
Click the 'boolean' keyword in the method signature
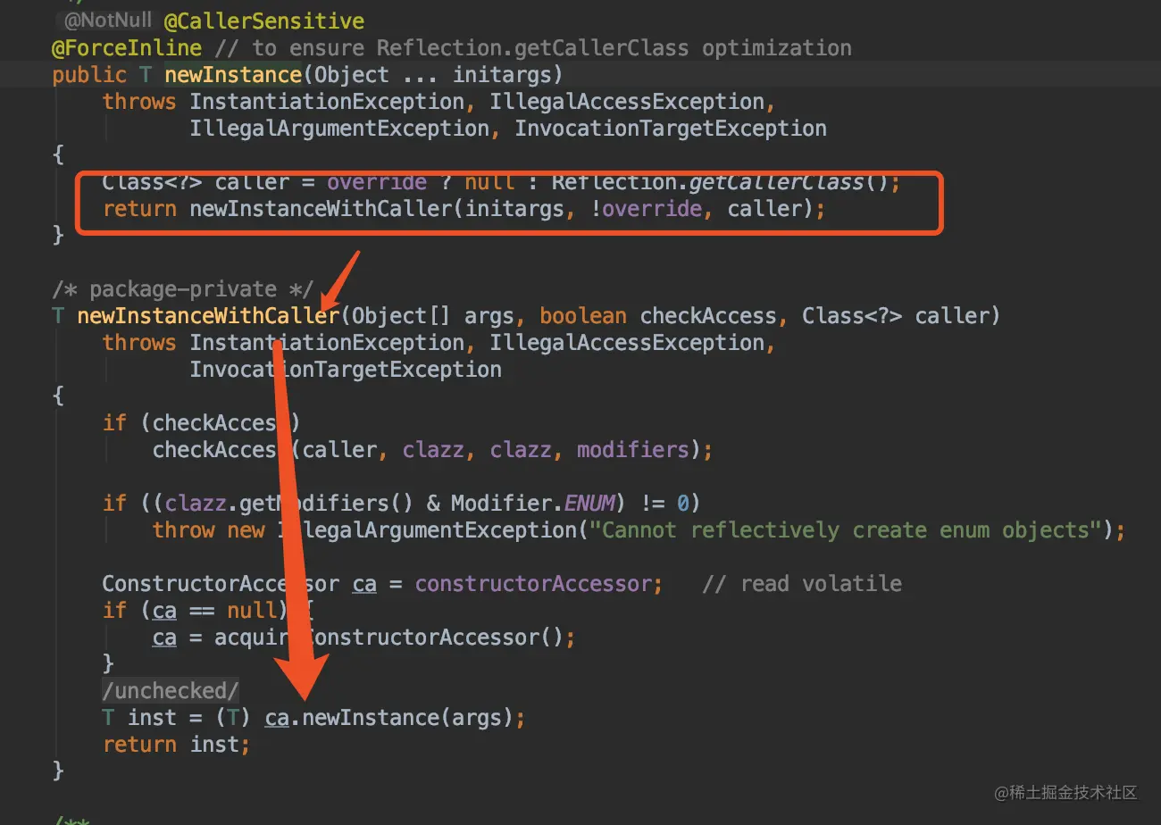[x=583, y=315]
